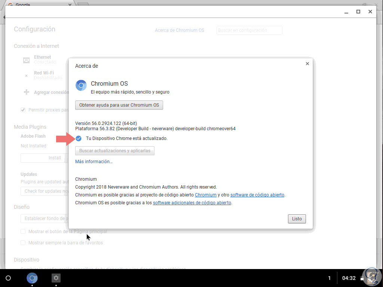Click the Version 56.0.2924.122 text
383x287 pixels.
pos(106,123)
